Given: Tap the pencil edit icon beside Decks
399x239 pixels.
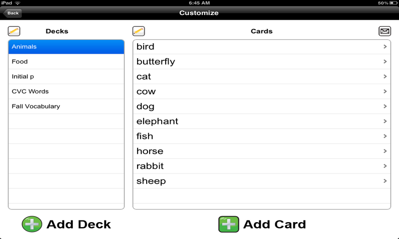Looking at the screenshot, I should (14, 31).
